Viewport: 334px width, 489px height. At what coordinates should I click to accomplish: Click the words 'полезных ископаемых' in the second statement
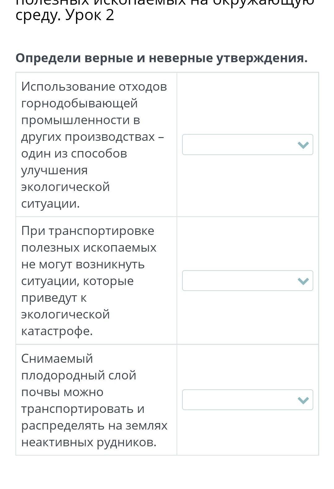click(89, 248)
